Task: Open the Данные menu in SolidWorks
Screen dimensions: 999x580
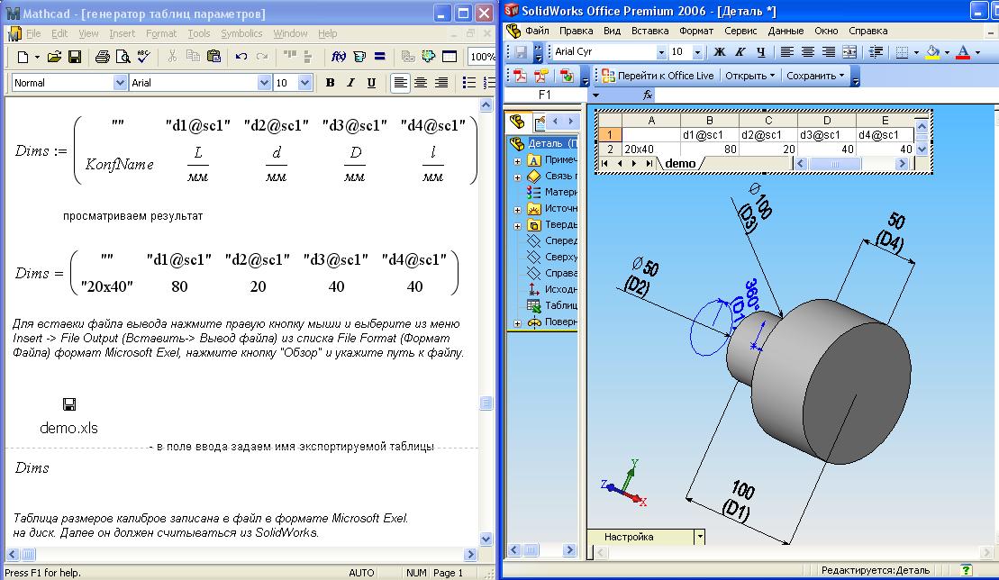Action: (x=786, y=31)
